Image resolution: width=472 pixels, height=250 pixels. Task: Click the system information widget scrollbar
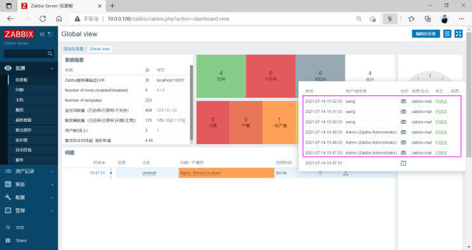click(191, 103)
